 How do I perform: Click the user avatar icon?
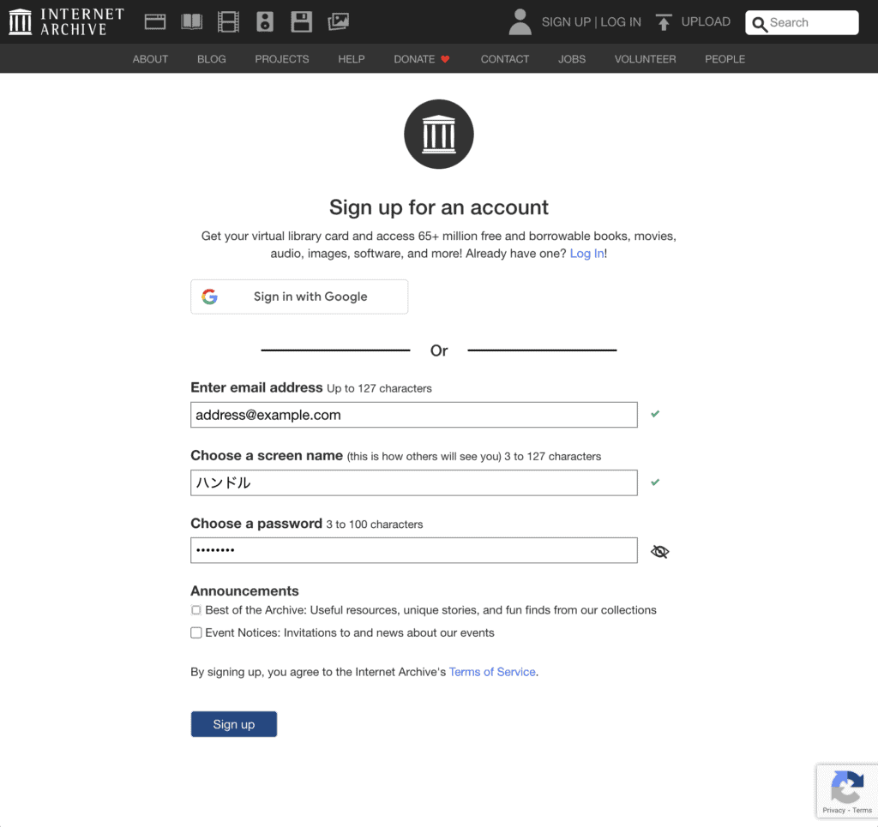[x=520, y=21]
